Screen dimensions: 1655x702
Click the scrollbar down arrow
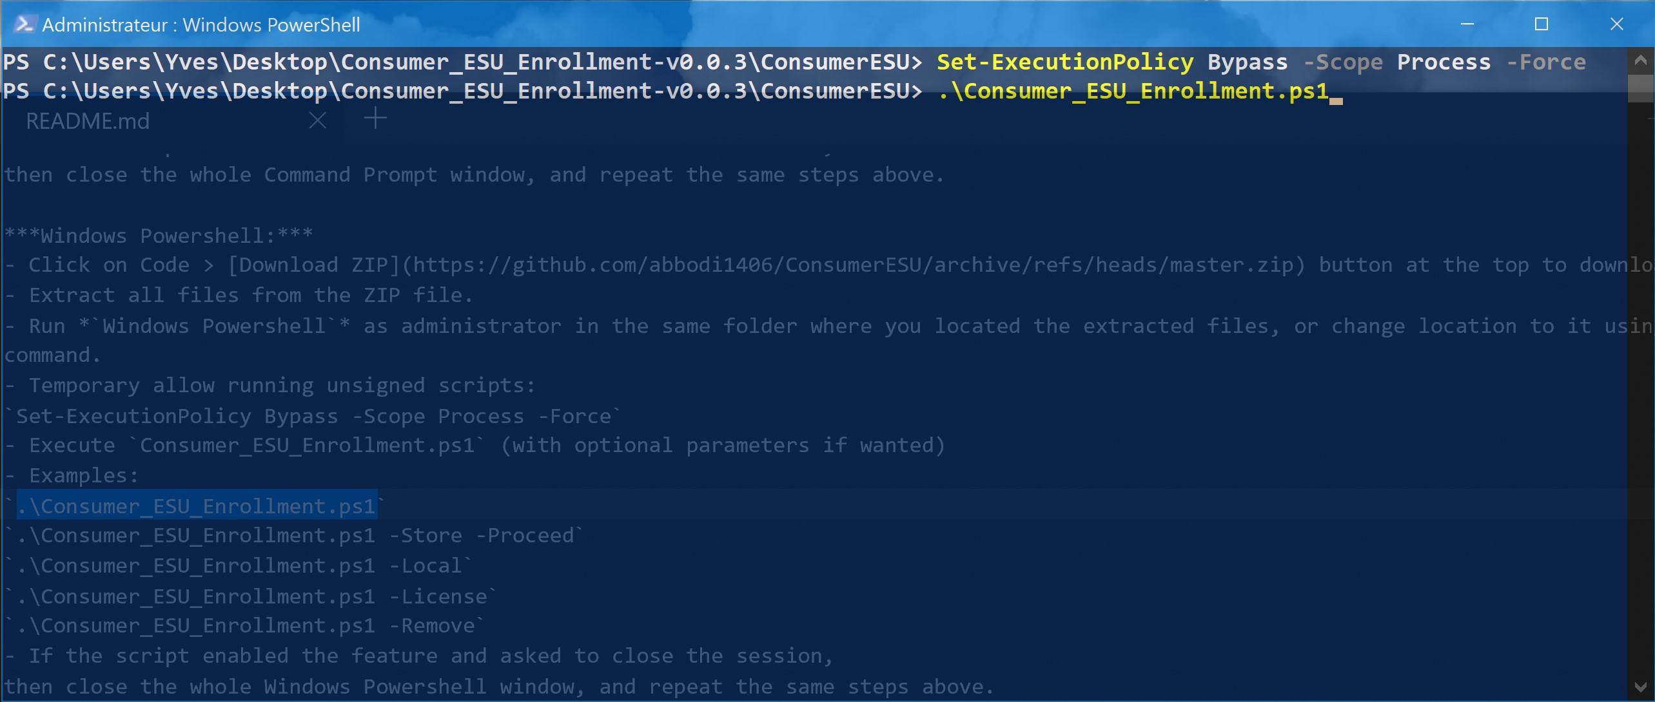tap(1641, 687)
